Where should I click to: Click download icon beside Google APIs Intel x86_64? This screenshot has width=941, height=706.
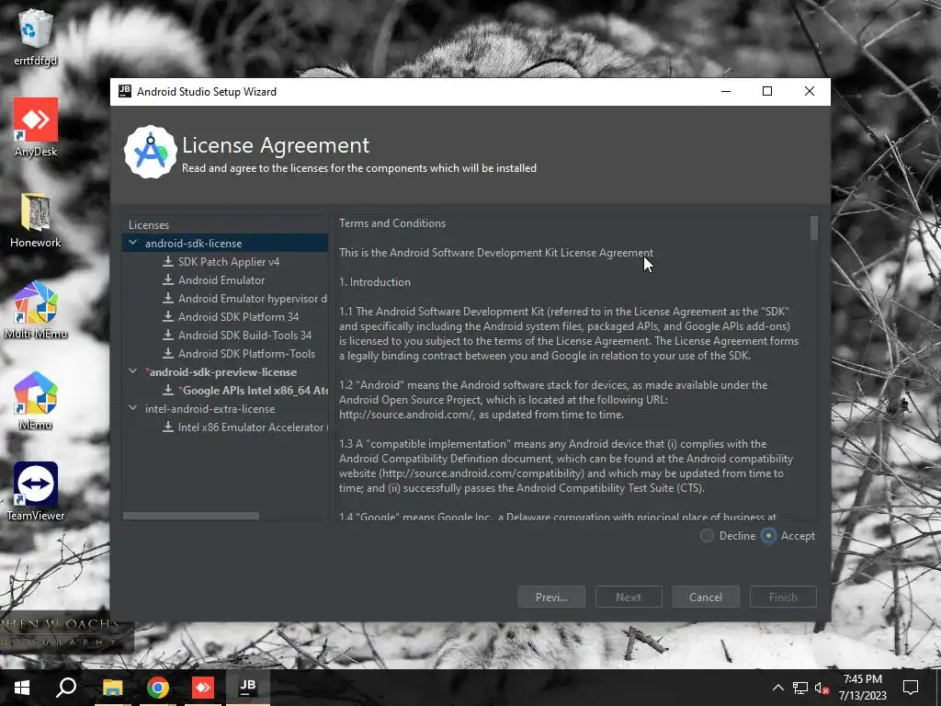click(x=168, y=390)
